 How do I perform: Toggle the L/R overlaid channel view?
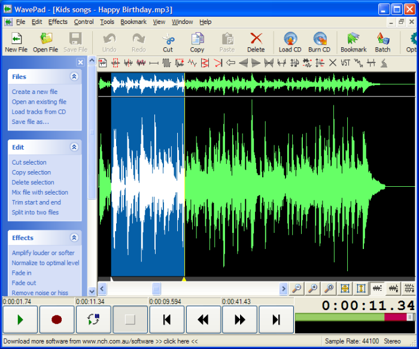point(393,289)
